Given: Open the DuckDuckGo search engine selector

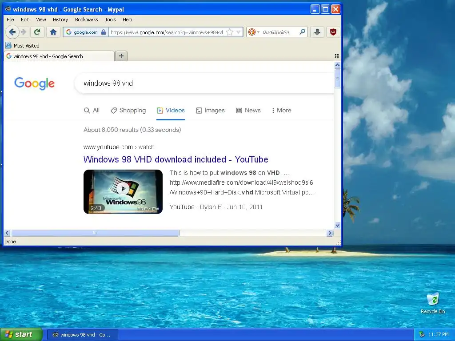Looking at the screenshot, I should pyautogui.click(x=254, y=32).
